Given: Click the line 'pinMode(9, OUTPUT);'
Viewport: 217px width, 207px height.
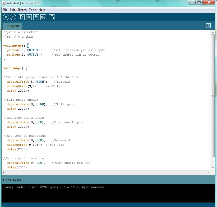Looking at the screenshot, I should (x=24, y=55).
